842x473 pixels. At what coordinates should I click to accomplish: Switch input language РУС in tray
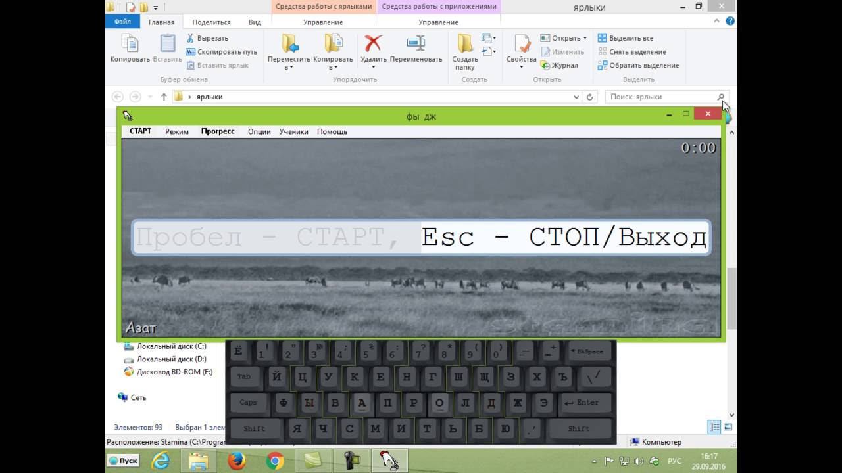click(x=674, y=461)
